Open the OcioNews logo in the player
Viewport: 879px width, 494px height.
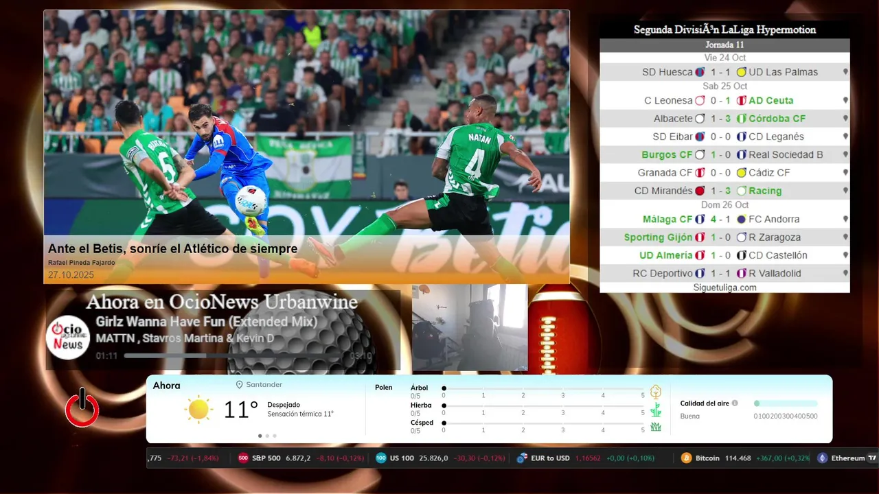[x=68, y=337]
